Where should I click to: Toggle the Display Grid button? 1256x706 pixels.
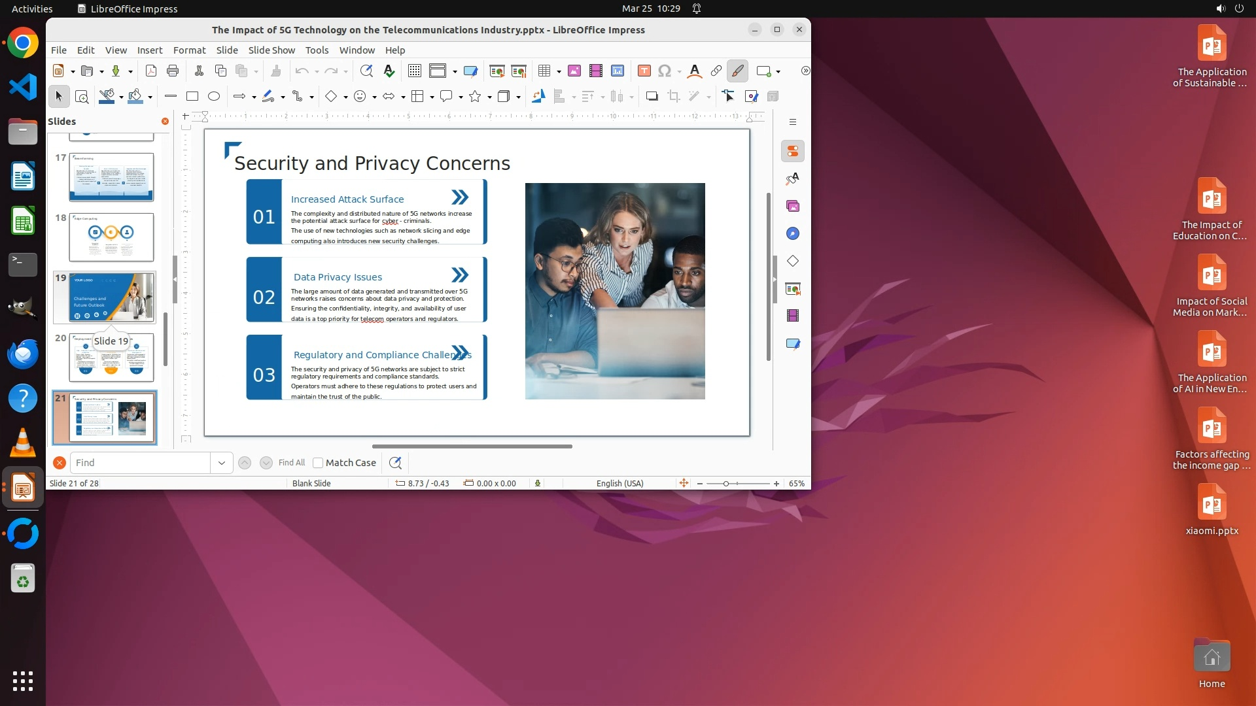[x=414, y=71]
